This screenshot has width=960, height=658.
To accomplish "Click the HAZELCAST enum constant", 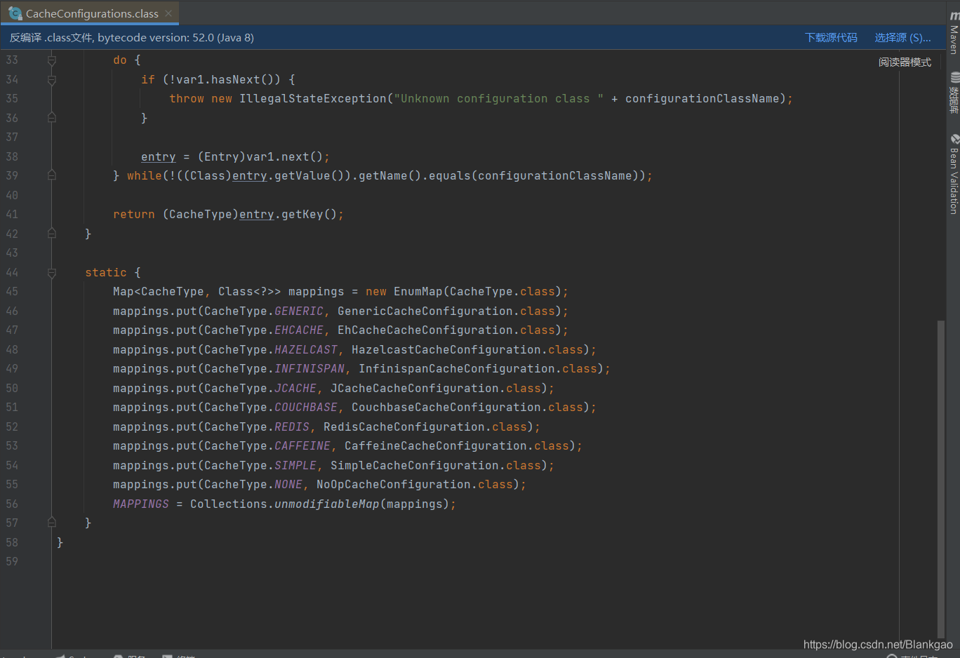I will [306, 350].
